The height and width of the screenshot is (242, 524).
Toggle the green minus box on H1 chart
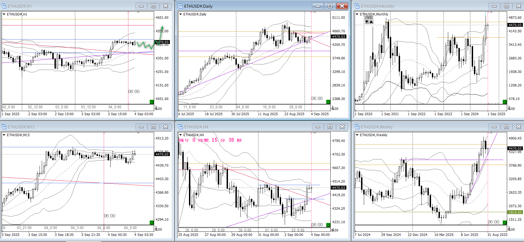152,102
